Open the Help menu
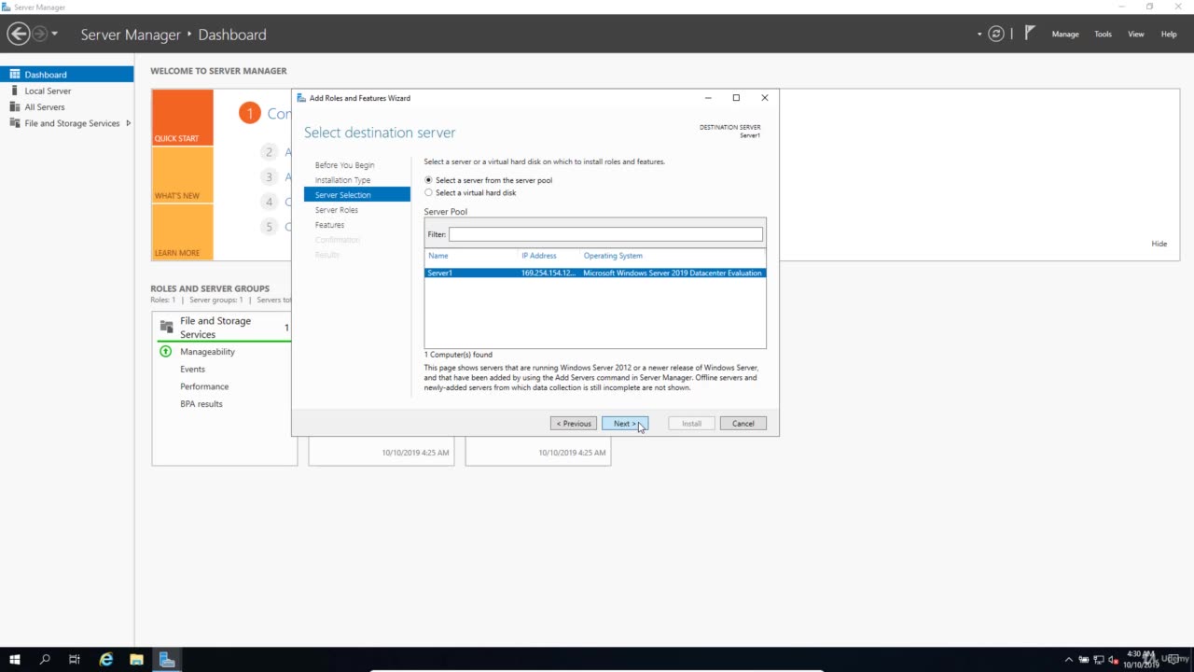Screen dimensions: 1194x672 click(x=1168, y=35)
